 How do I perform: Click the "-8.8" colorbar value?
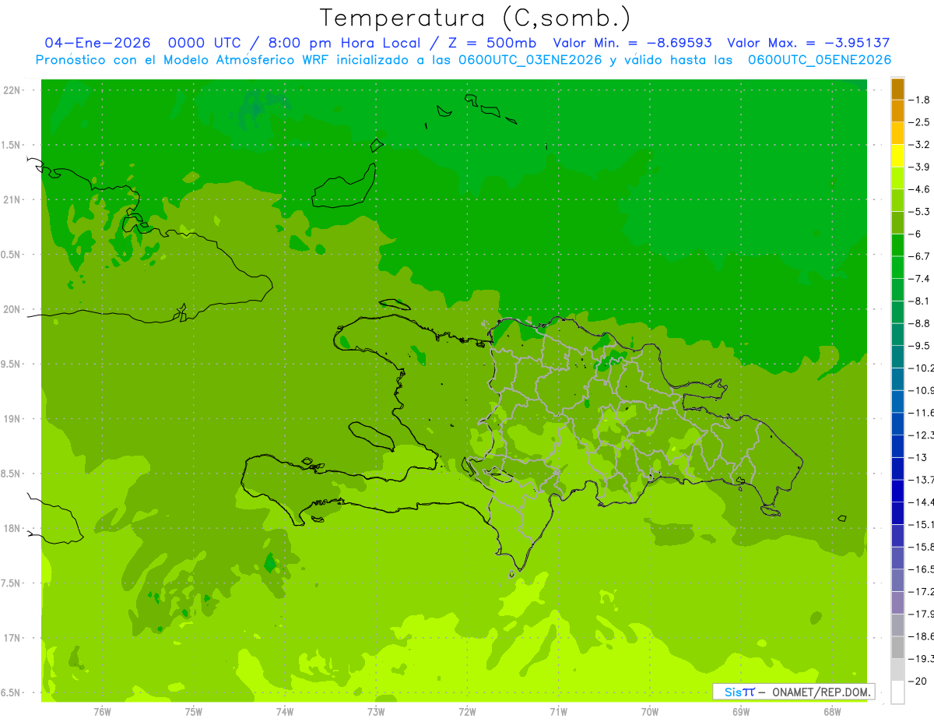coord(920,324)
